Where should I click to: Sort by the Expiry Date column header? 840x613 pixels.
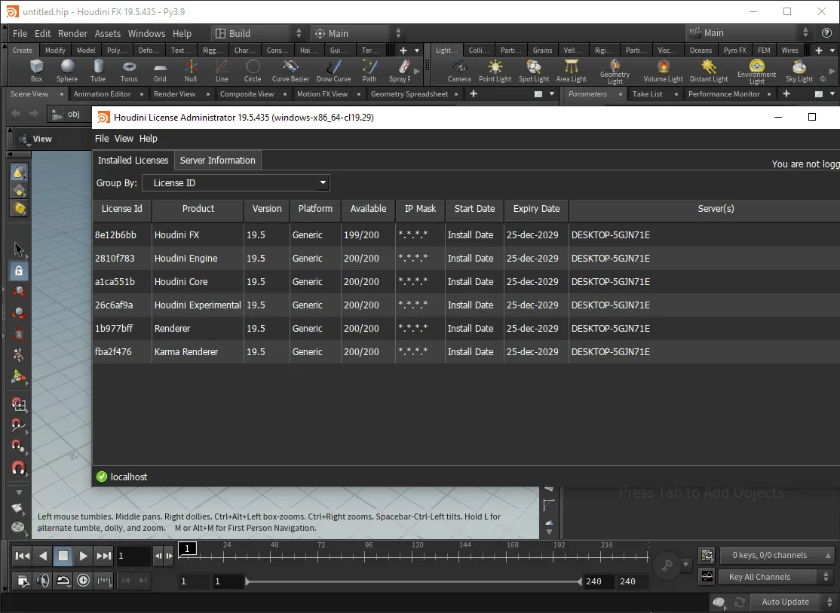point(536,208)
